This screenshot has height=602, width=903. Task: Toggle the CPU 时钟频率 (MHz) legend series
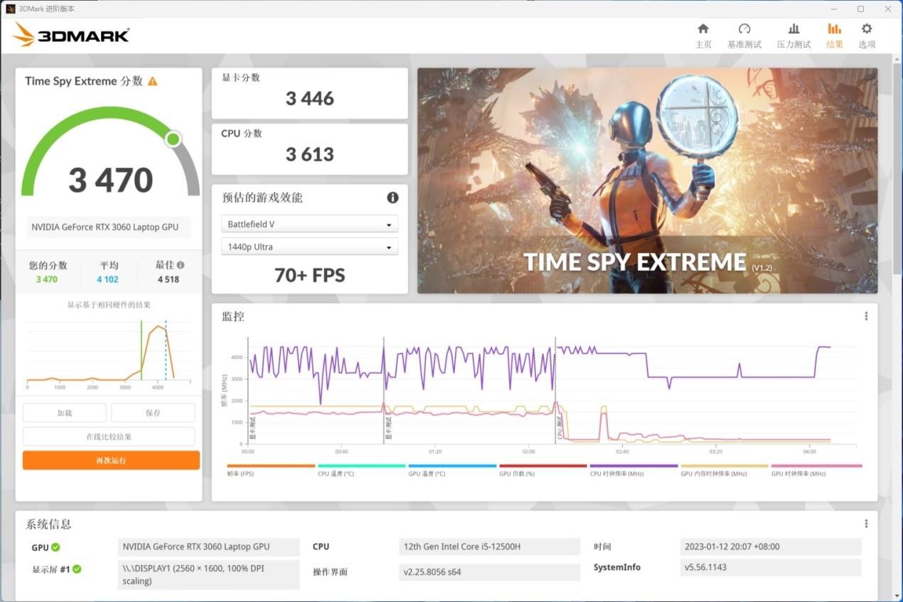[x=634, y=471]
